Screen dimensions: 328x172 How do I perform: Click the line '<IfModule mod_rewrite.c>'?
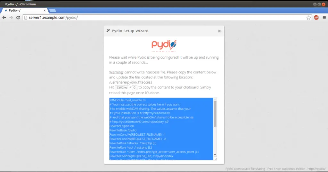tap(127, 100)
